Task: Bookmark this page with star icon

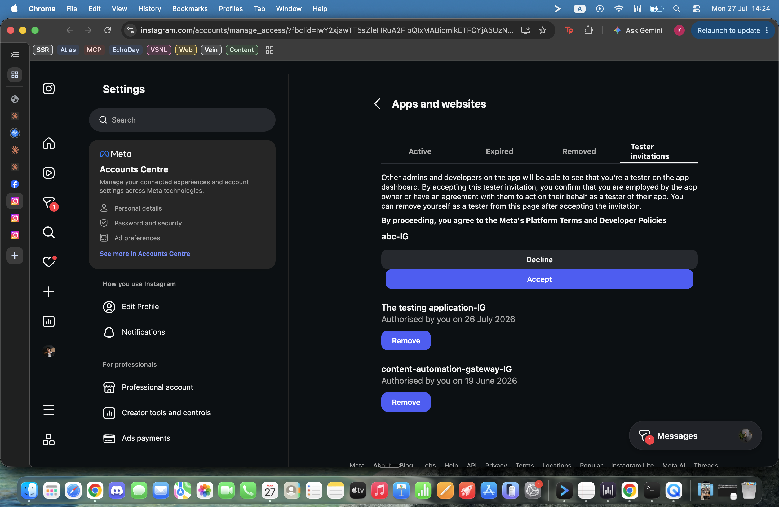Action: tap(543, 30)
